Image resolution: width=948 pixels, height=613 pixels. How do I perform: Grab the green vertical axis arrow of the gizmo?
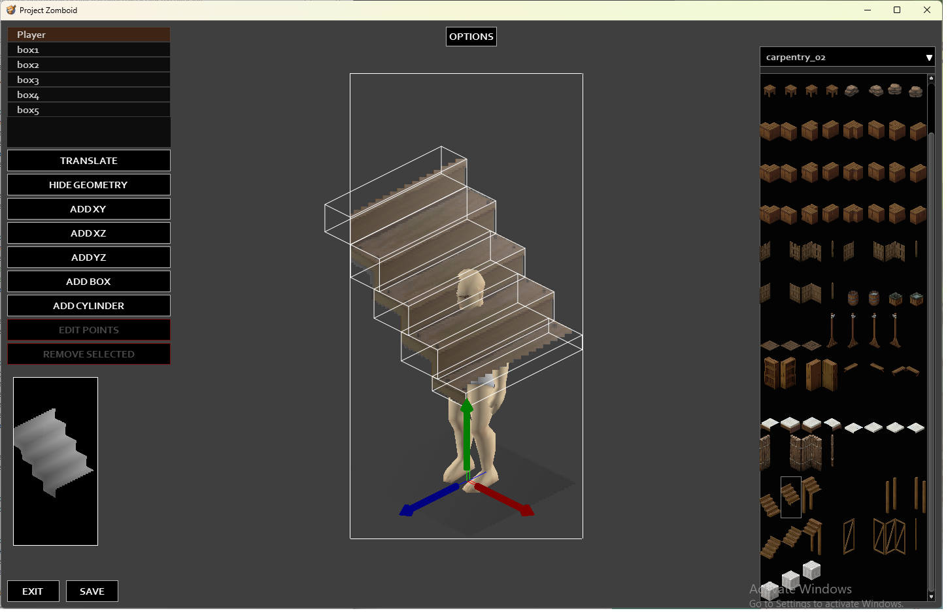click(466, 435)
